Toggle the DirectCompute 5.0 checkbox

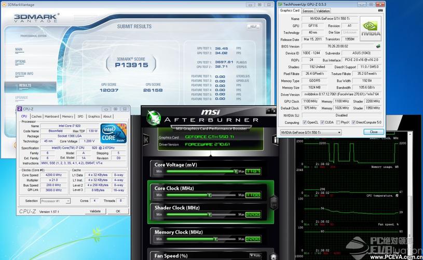tap(353, 122)
